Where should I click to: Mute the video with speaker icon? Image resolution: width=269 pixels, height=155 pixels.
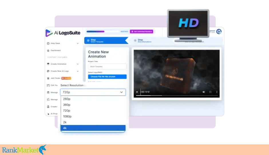(x=204, y=92)
